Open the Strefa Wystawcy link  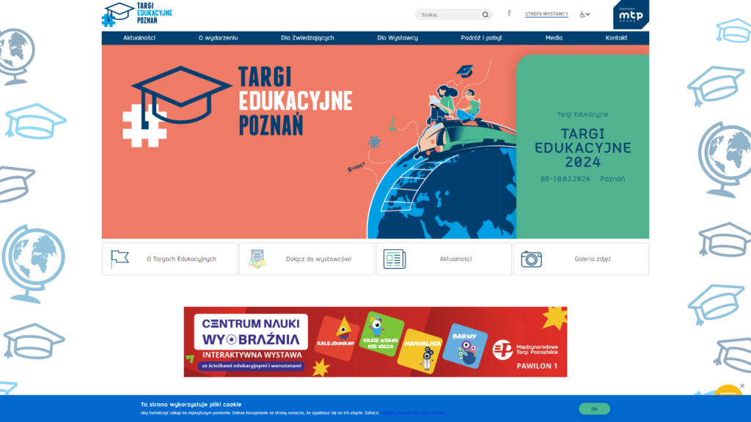pos(546,14)
